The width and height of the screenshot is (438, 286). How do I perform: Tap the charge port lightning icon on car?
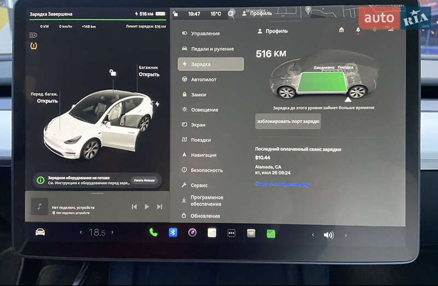coord(158,103)
